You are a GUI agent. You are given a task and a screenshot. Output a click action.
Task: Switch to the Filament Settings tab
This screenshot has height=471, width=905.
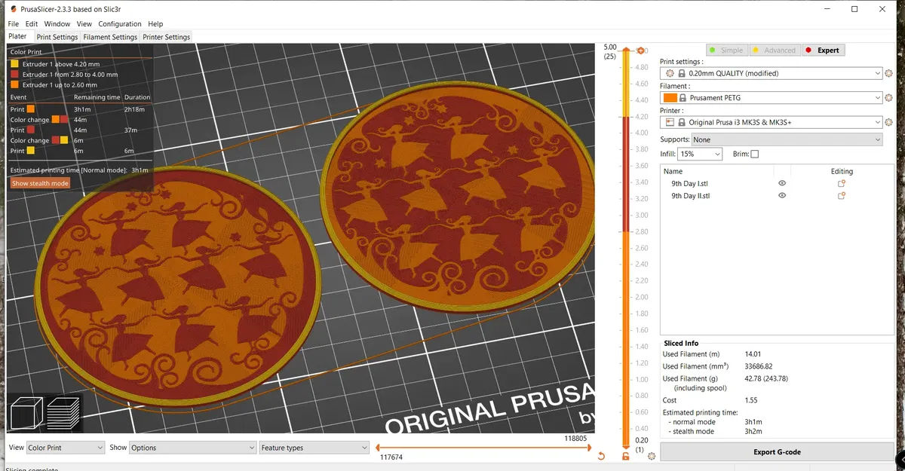click(x=110, y=37)
